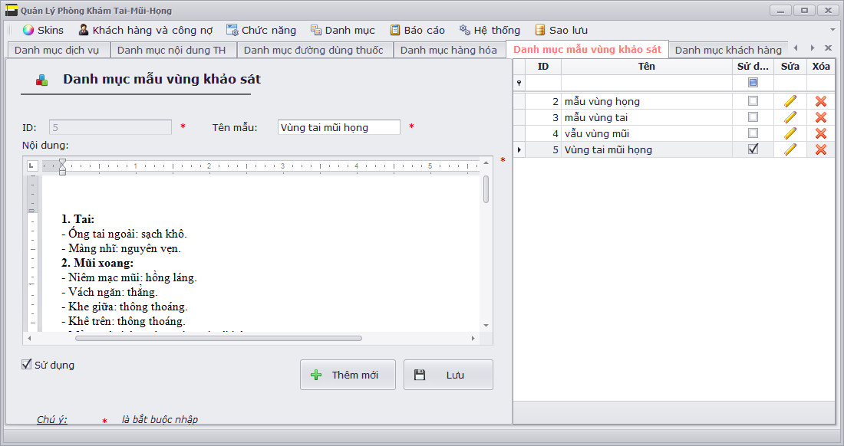Click the Tên mẫu text field
The height and width of the screenshot is (446, 844).
pos(338,127)
